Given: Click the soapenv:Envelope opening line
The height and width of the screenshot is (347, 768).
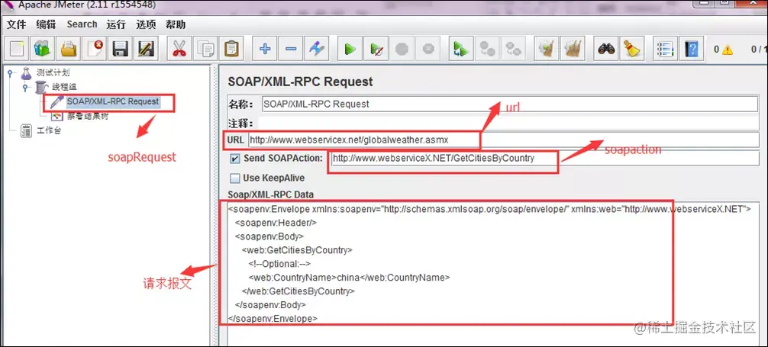Looking at the screenshot, I should [489, 209].
